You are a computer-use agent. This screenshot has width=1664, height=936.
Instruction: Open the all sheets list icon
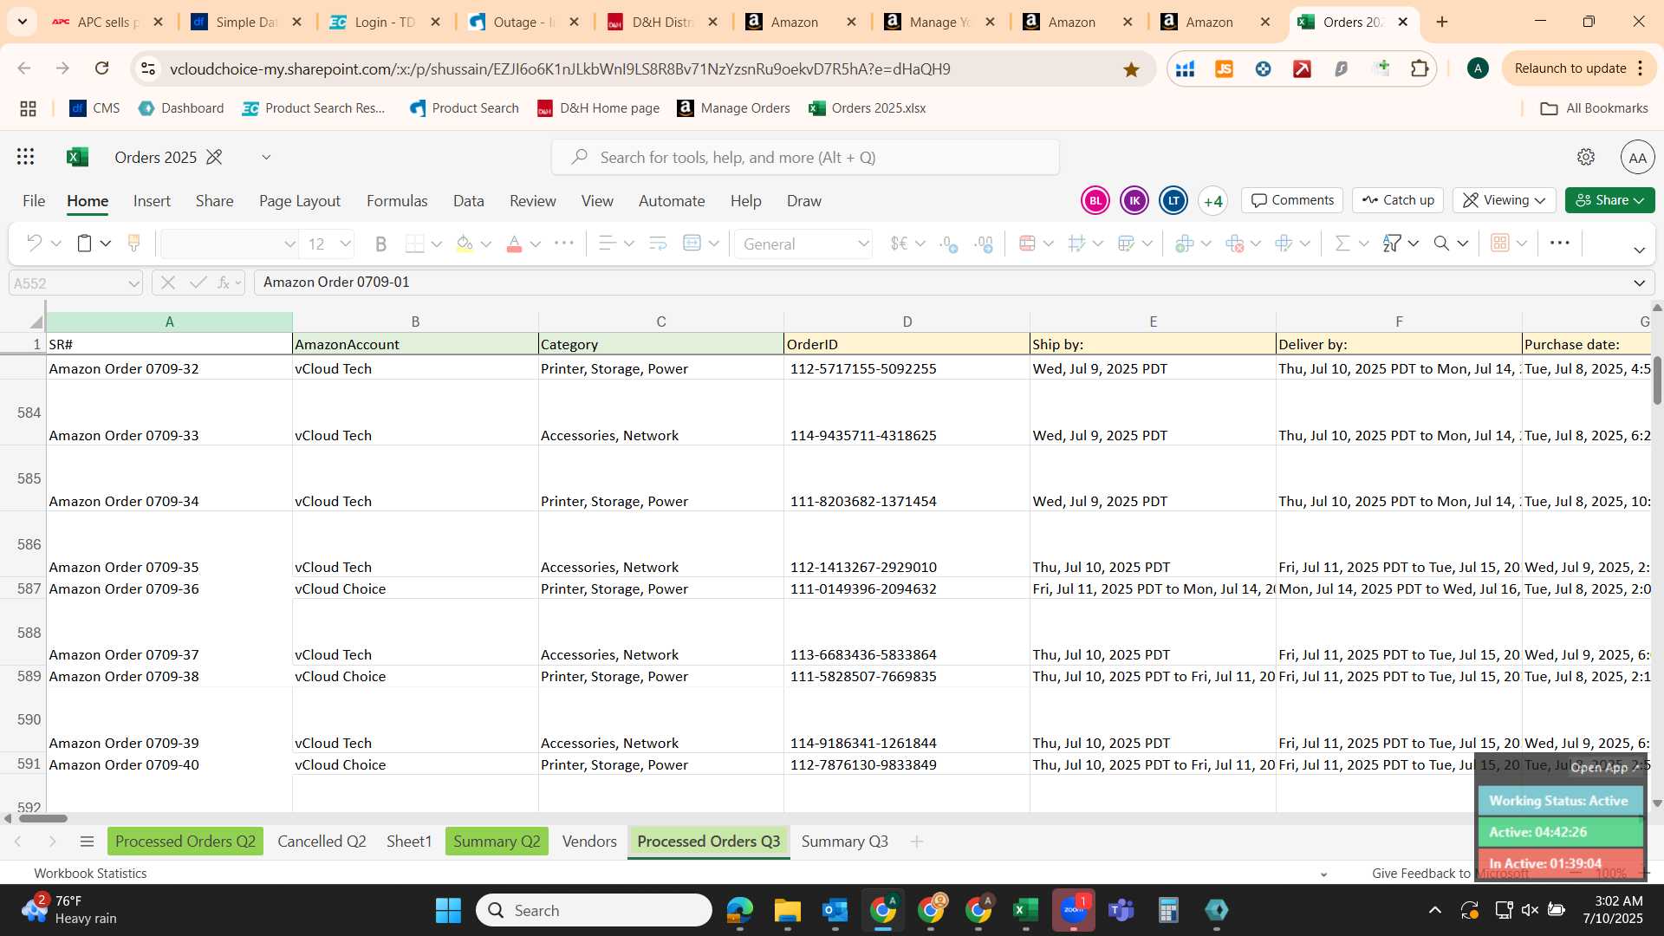tap(87, 842)
